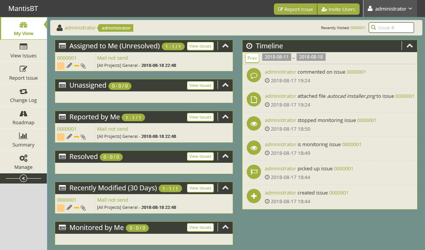Screen dimensions: 425x250
Task: Click attachment paperclip in Assigned to Me
Action: (x=83, y=66)
